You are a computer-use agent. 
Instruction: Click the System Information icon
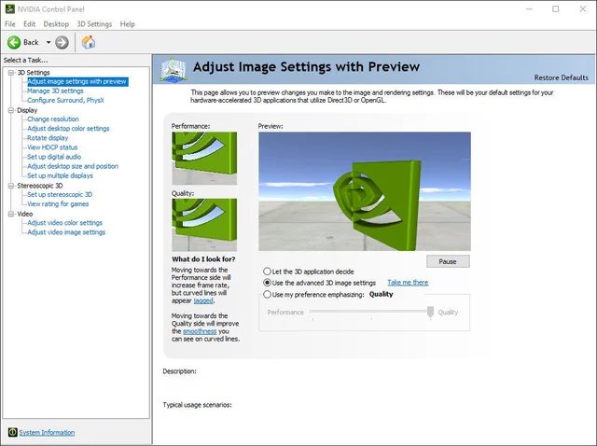12,432
